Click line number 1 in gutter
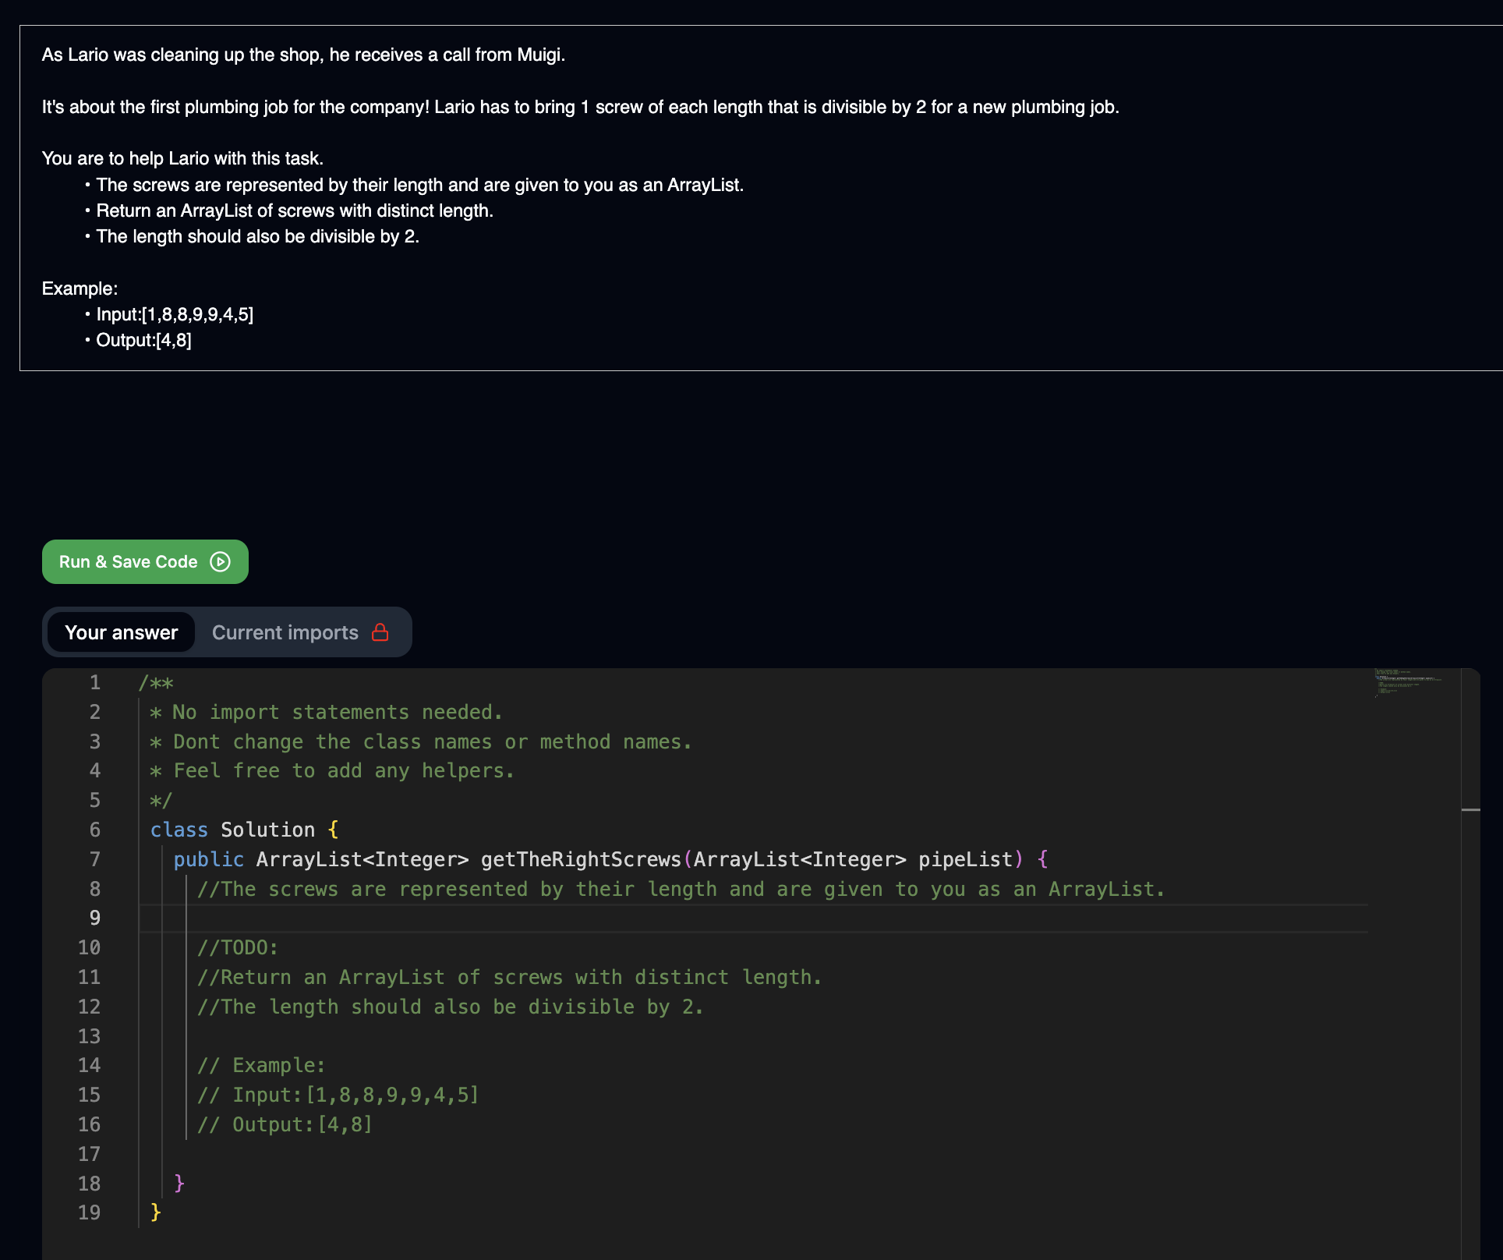 pos(94,682)
